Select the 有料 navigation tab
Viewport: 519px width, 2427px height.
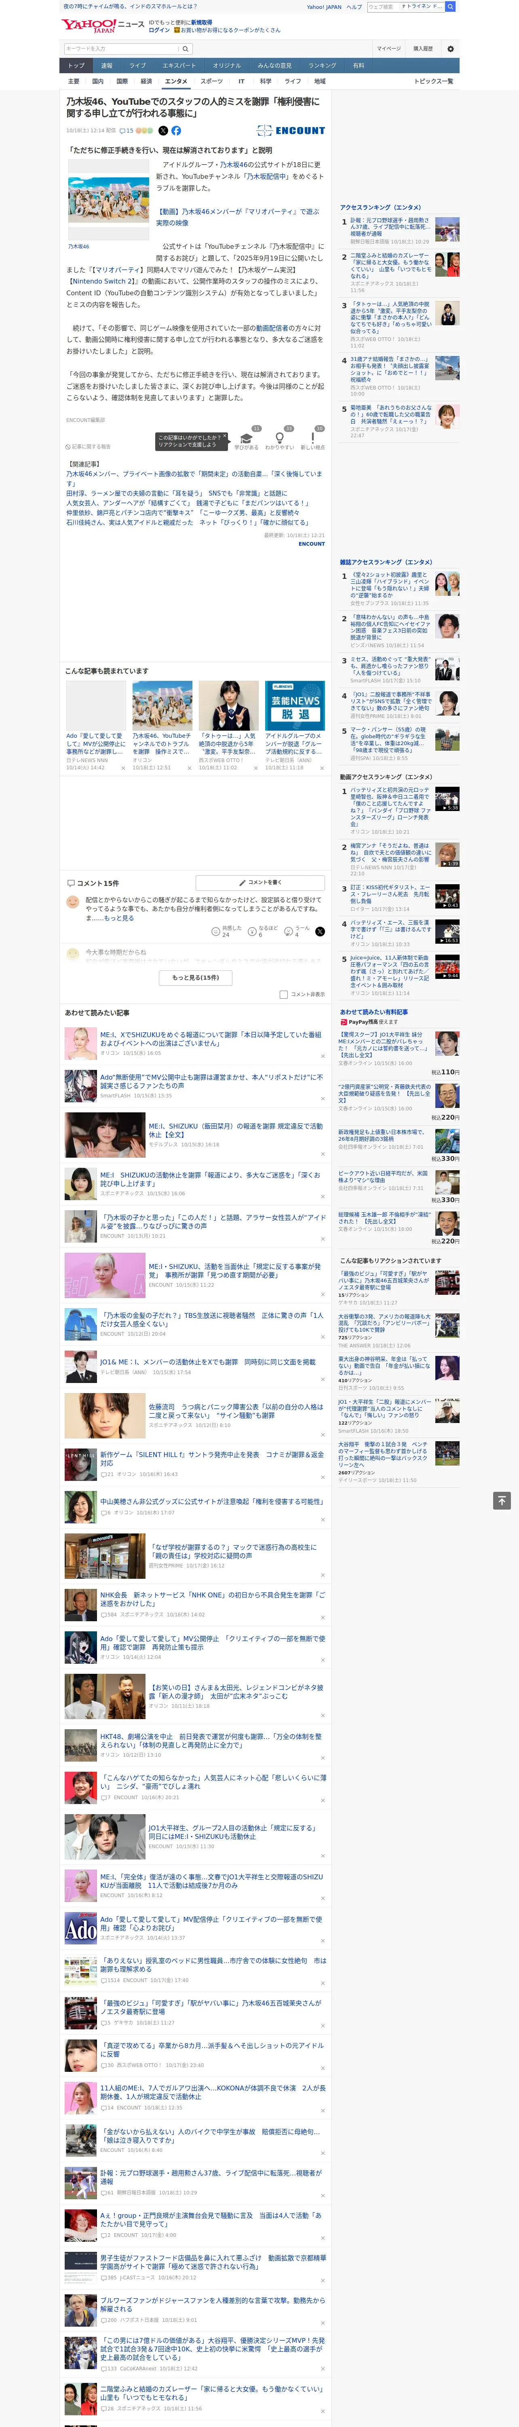(358, 66)
